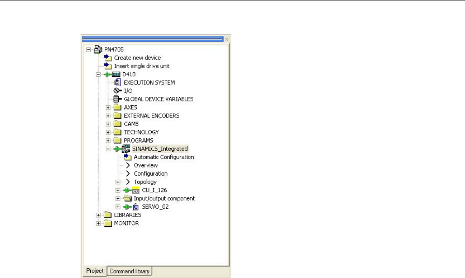Select the PN4705 project label
Screen dimensions: 465x278
tap(114, 49)
